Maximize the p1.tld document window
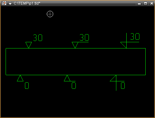Image resolution: width=155 pixels, height=118 pixels. point(145,3)
